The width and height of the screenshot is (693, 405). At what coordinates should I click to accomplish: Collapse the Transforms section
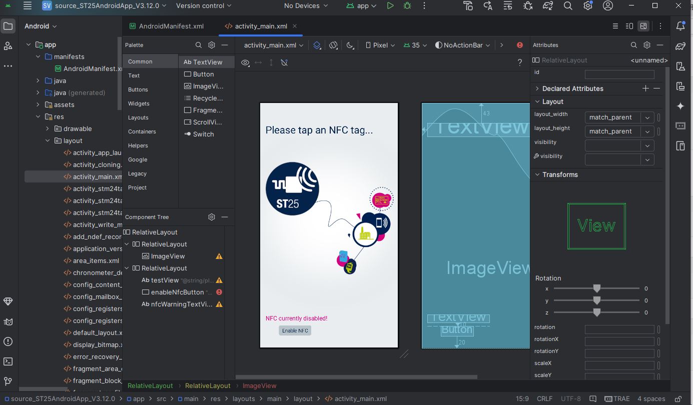coord(537,174)
